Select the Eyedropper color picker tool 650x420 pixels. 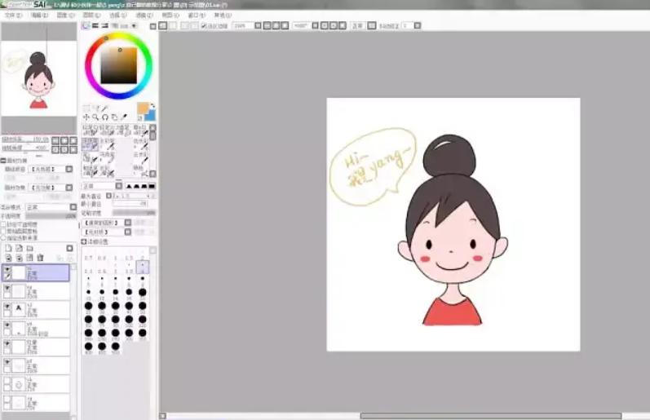pos(123,117)
